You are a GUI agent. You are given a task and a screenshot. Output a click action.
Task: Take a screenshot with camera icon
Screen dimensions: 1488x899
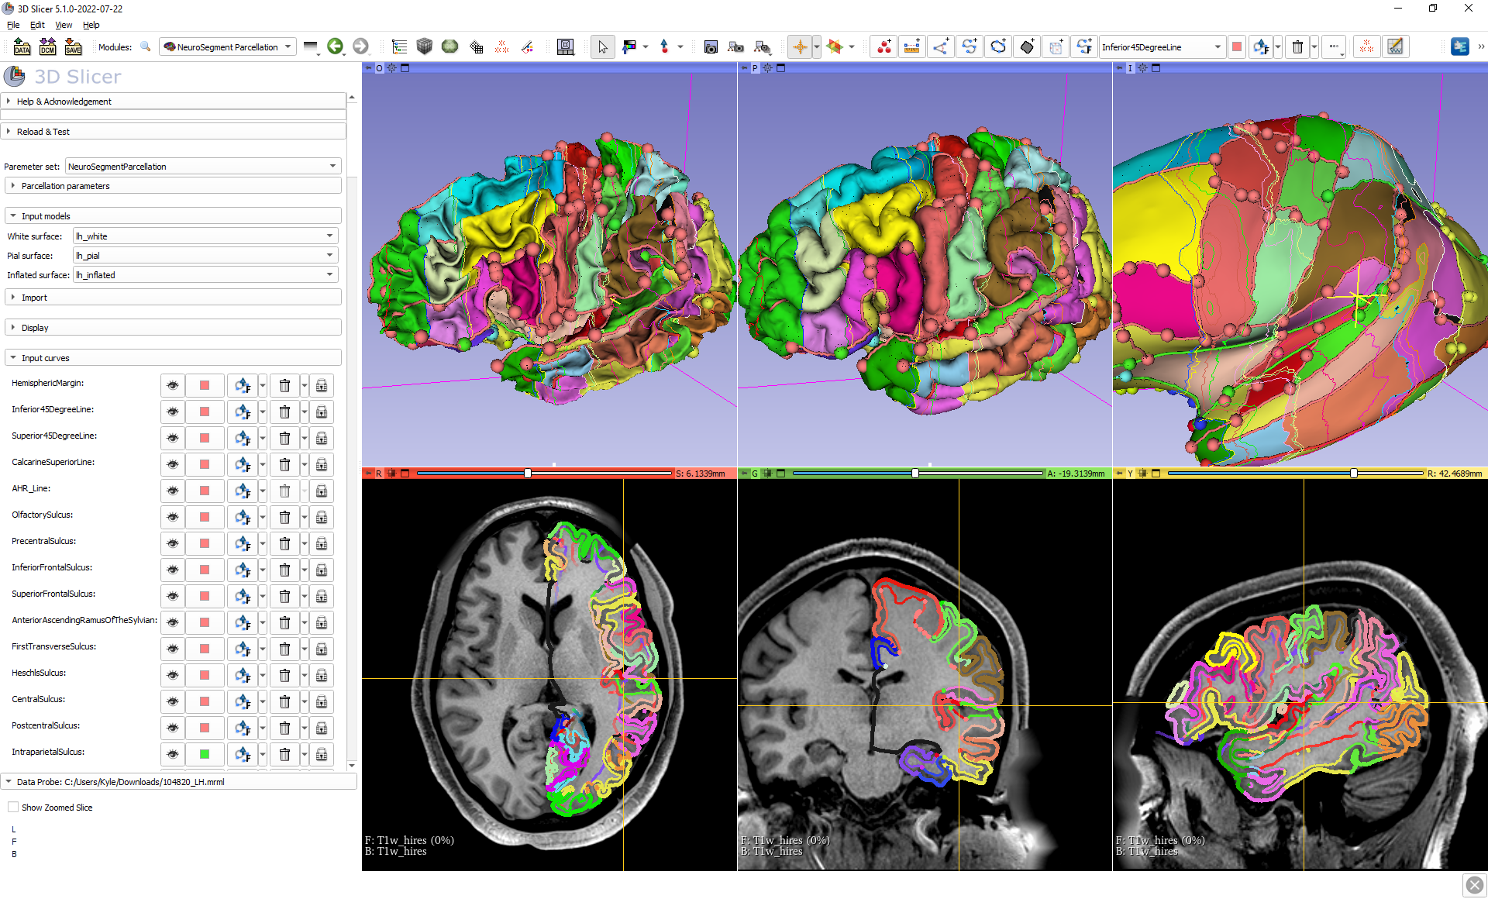click(710, 46)
